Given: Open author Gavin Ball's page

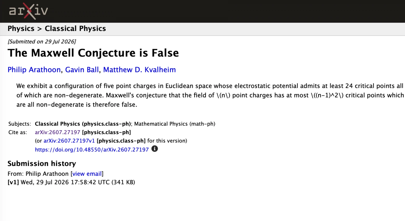Looking at the screenshot, I should coord(82,70).
